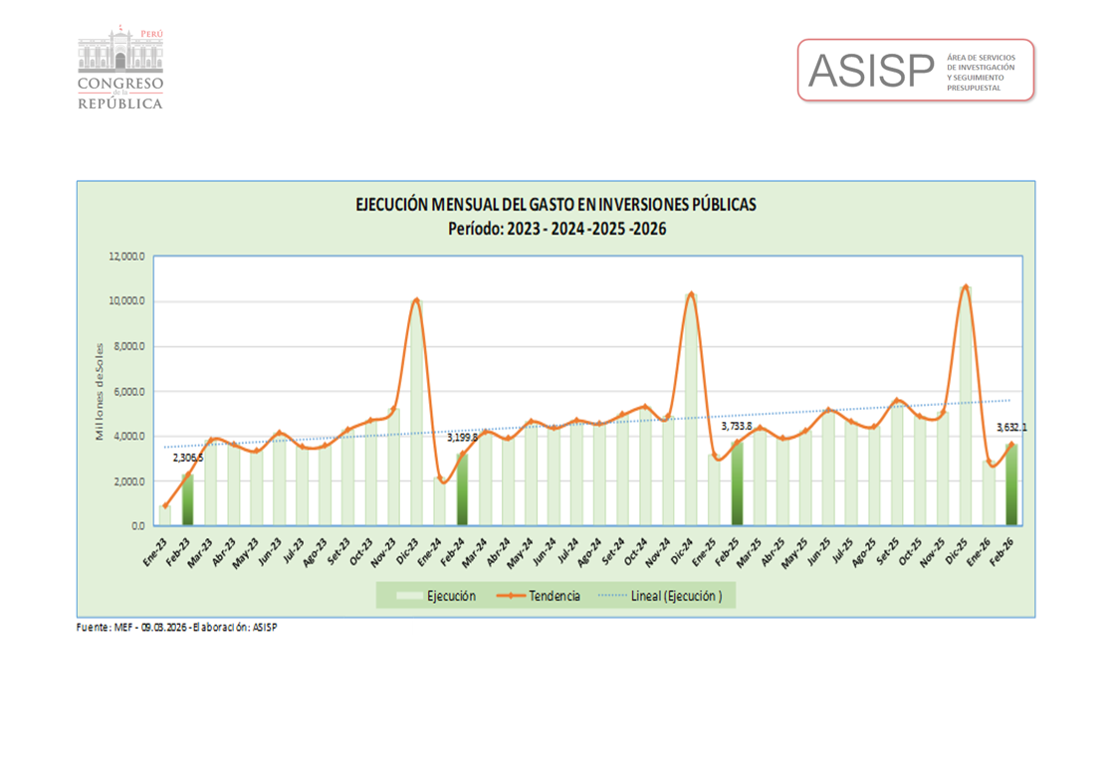Click the Tendencia peak point at Dic-25
The image size is (1110, 760).
965,287
